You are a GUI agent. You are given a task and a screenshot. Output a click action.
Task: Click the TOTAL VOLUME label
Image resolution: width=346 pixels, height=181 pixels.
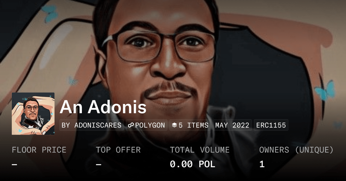click(x=200, y=150)
